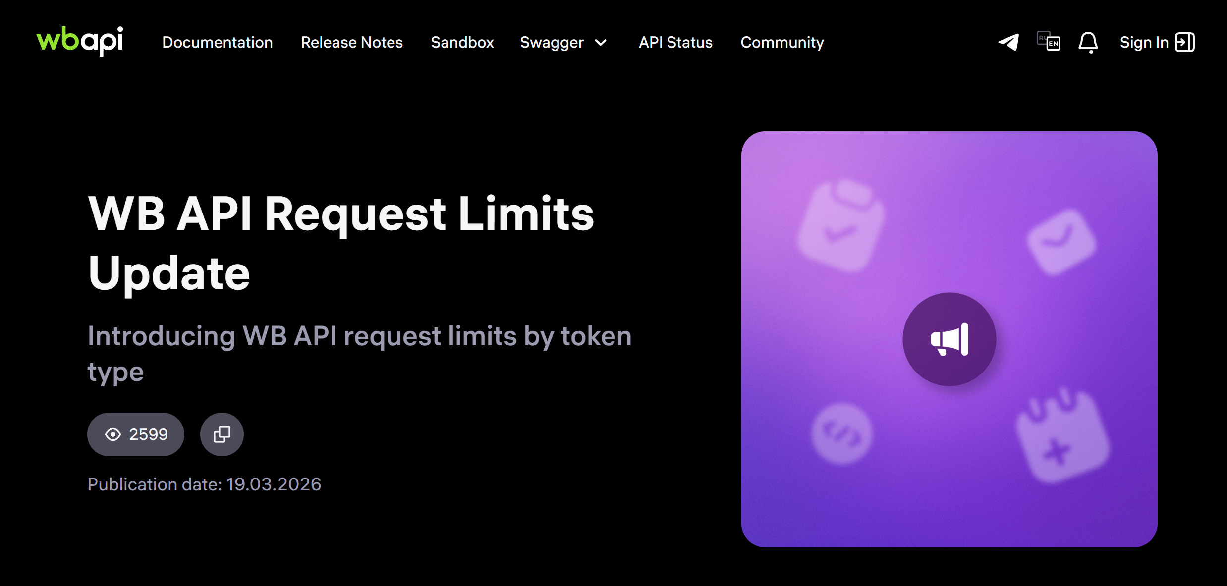Check the API Status page
This screenshot has height=586, width=1227.
[675, 43]
